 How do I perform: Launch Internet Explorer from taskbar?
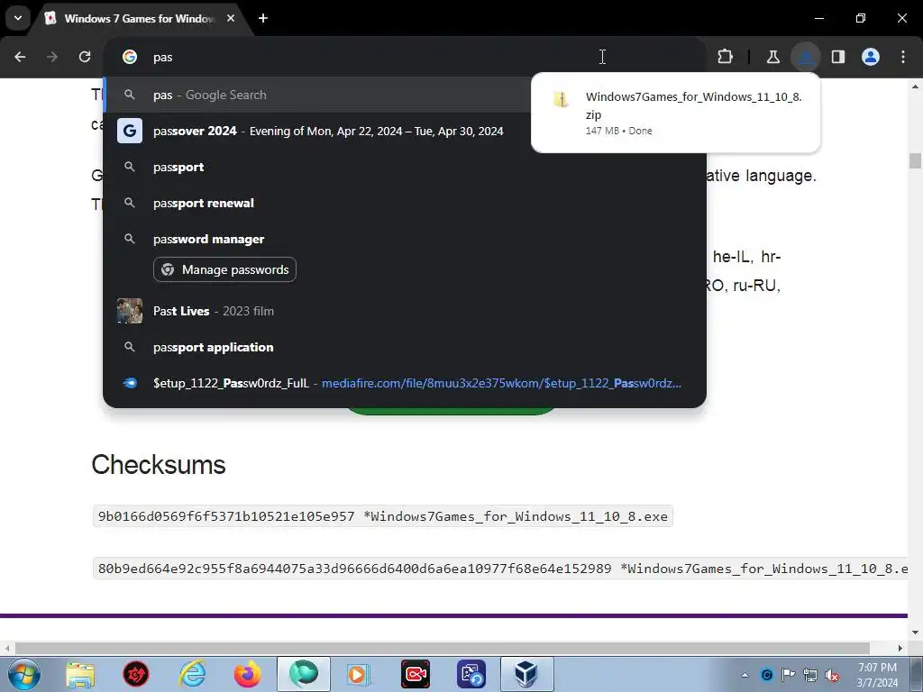point(193,674)
